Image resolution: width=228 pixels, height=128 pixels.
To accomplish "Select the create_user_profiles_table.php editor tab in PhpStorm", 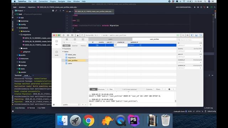I will coord(94,11).
